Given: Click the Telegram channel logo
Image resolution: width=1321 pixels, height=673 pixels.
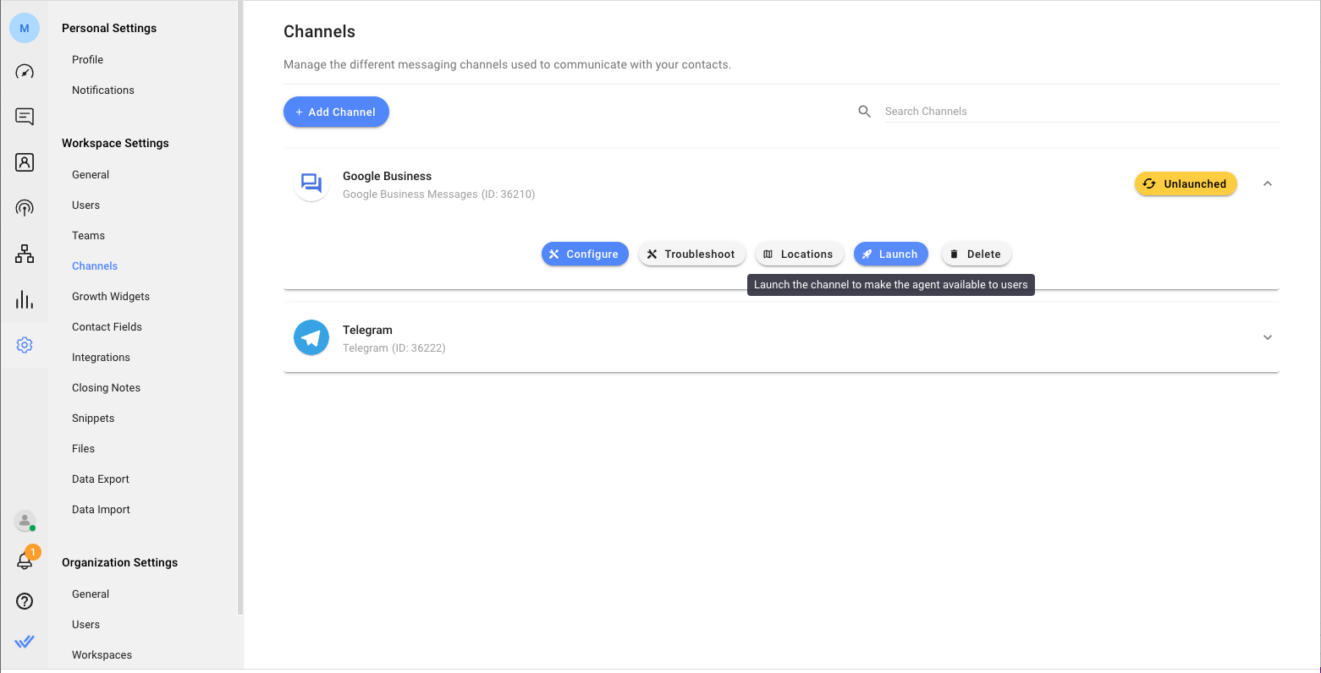Looking at the screenshot, I should 311,338.
